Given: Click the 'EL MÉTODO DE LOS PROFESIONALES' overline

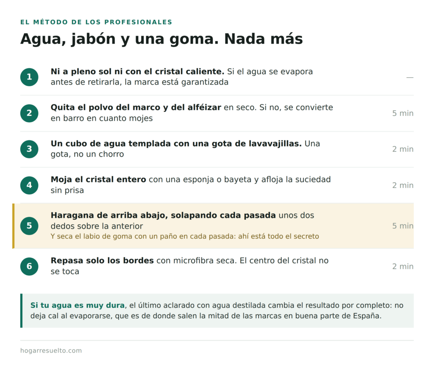Looking at the screenshot, I should click(x=96, y=22).
